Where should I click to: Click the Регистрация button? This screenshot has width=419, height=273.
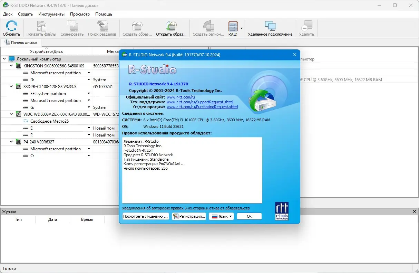click(189, 216)
